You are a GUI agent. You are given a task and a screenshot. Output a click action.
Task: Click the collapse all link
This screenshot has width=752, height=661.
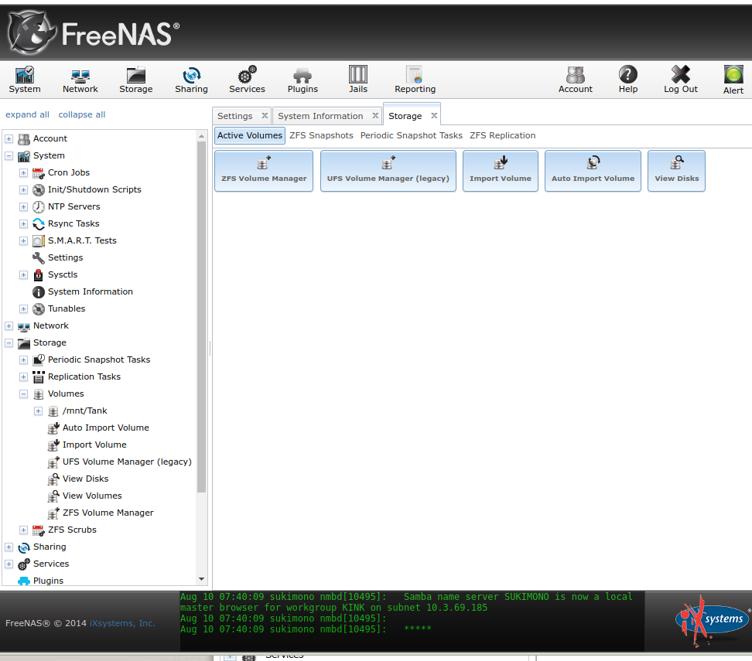(82, 114)
